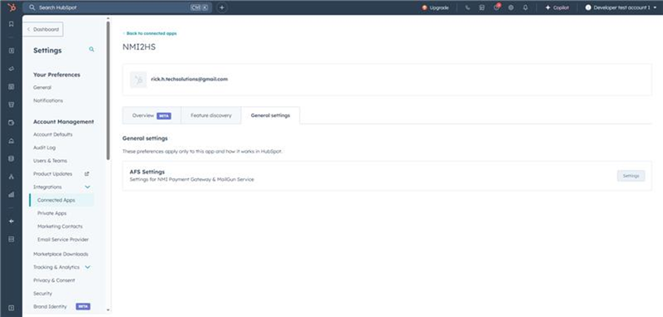Click the Settings search magnifier icon

[91, 50]
